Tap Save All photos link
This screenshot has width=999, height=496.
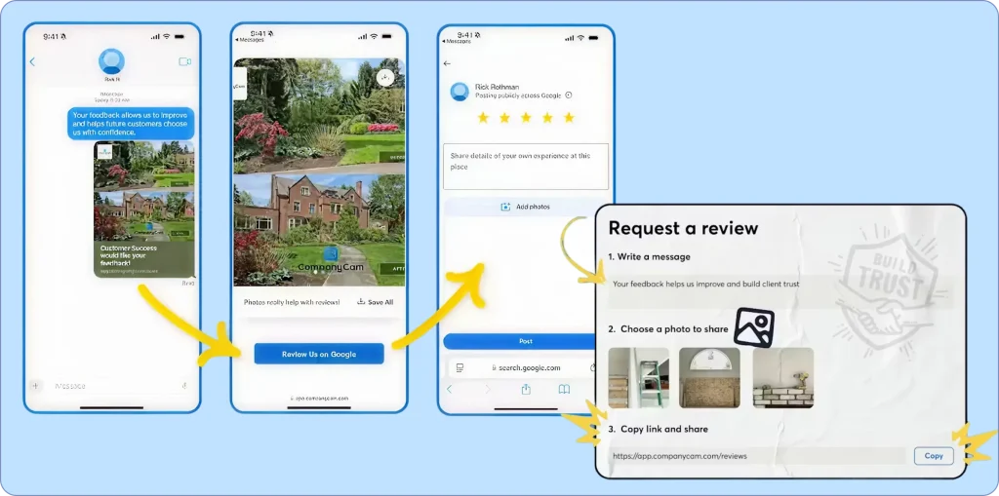click(x=376, y=302)
